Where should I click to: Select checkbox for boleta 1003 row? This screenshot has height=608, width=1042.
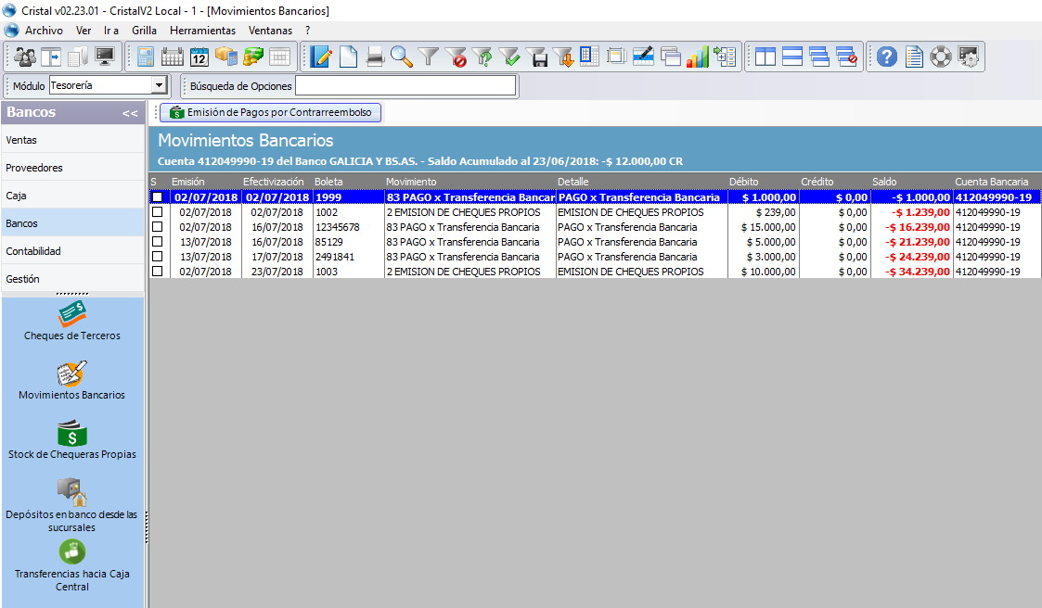pos(157,272)
